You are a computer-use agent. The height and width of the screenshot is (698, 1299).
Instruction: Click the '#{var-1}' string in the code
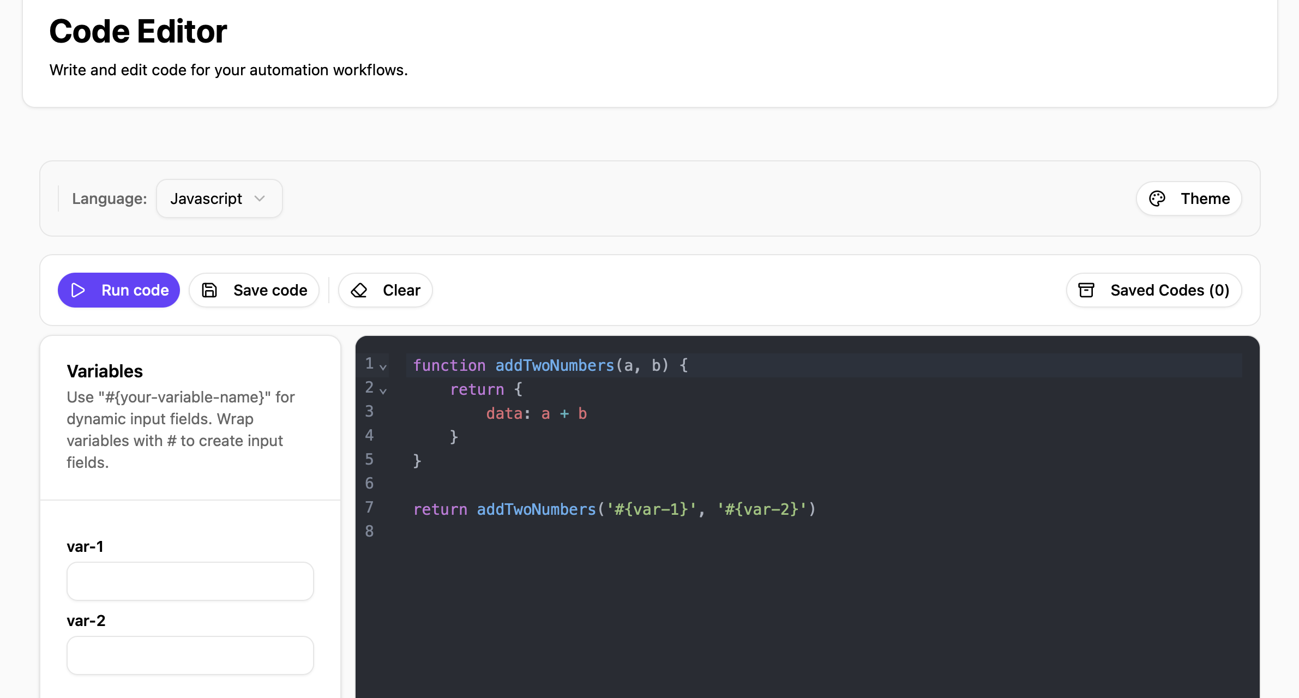651,509
